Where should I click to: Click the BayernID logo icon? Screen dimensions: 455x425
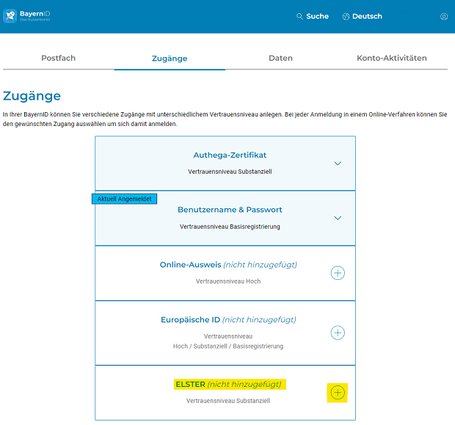pyautogui.click(x=10, y=15)
